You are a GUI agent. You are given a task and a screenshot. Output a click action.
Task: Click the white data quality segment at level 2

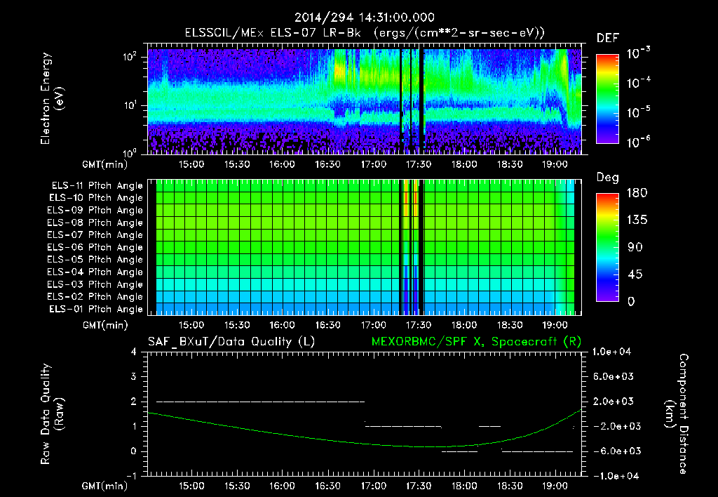tap(261, 402)
